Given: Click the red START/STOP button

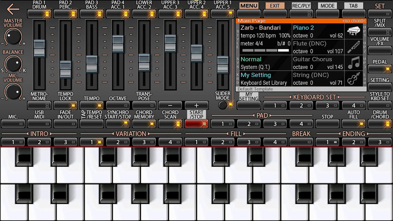Looking at the screenshot, I should (197, 124).
